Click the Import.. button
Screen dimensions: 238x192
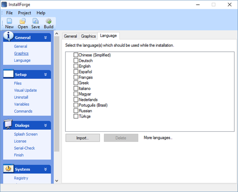click(83, 138)
